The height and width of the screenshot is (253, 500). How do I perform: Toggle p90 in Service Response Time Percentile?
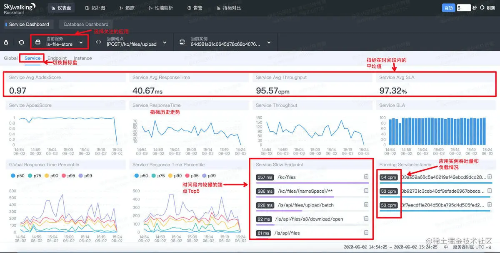175,176
